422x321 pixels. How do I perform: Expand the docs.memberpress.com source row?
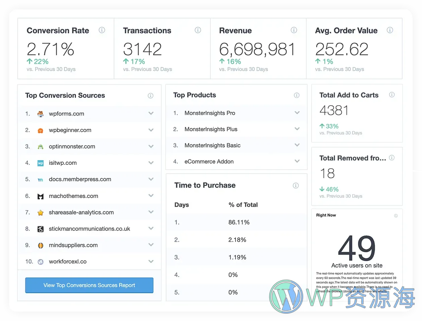[151, 179]
